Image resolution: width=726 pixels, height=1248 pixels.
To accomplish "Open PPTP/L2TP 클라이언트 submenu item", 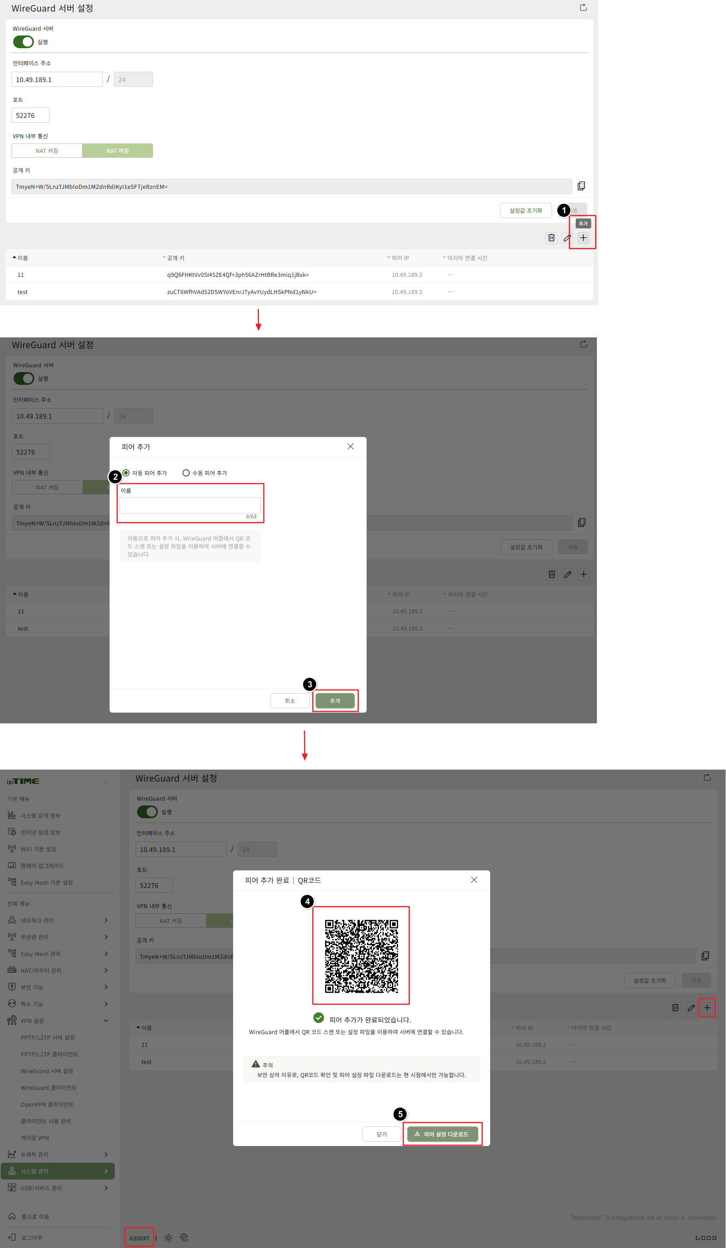I will (x=49, y=1054).
